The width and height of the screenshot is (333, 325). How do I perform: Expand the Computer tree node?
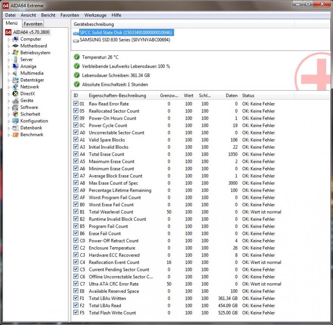(9, 39)
